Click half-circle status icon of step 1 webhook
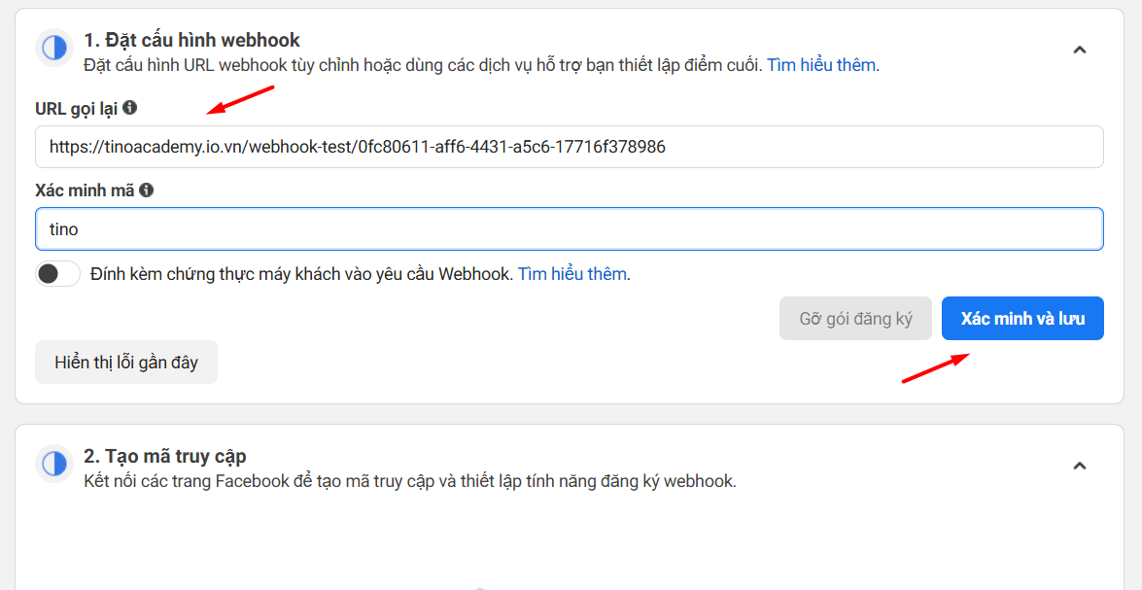 (x=53, y=48)
